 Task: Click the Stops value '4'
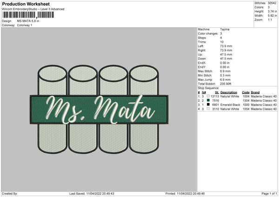point(221,38)
